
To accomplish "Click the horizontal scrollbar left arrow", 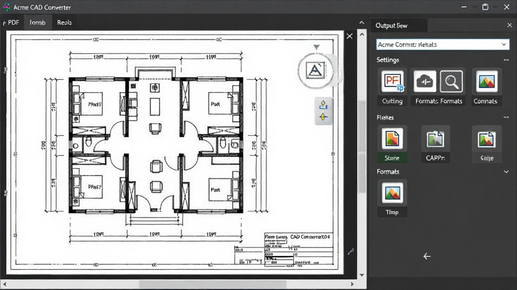I will 5,284.
